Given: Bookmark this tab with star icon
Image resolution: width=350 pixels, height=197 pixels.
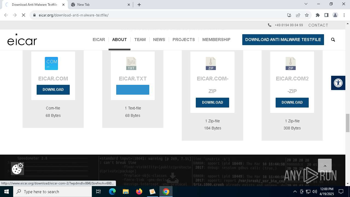Looking at the screenshot, I should click(307, 15).
